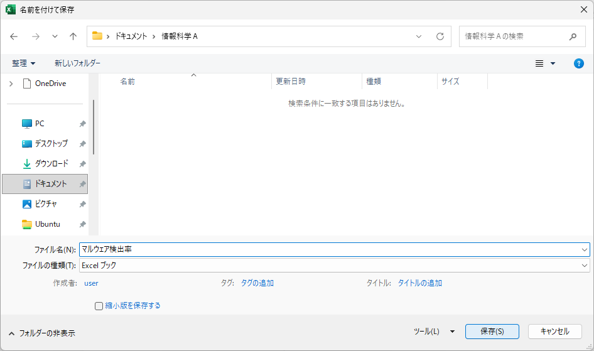Open help with the blue question icon

click(x=578, y=63)
